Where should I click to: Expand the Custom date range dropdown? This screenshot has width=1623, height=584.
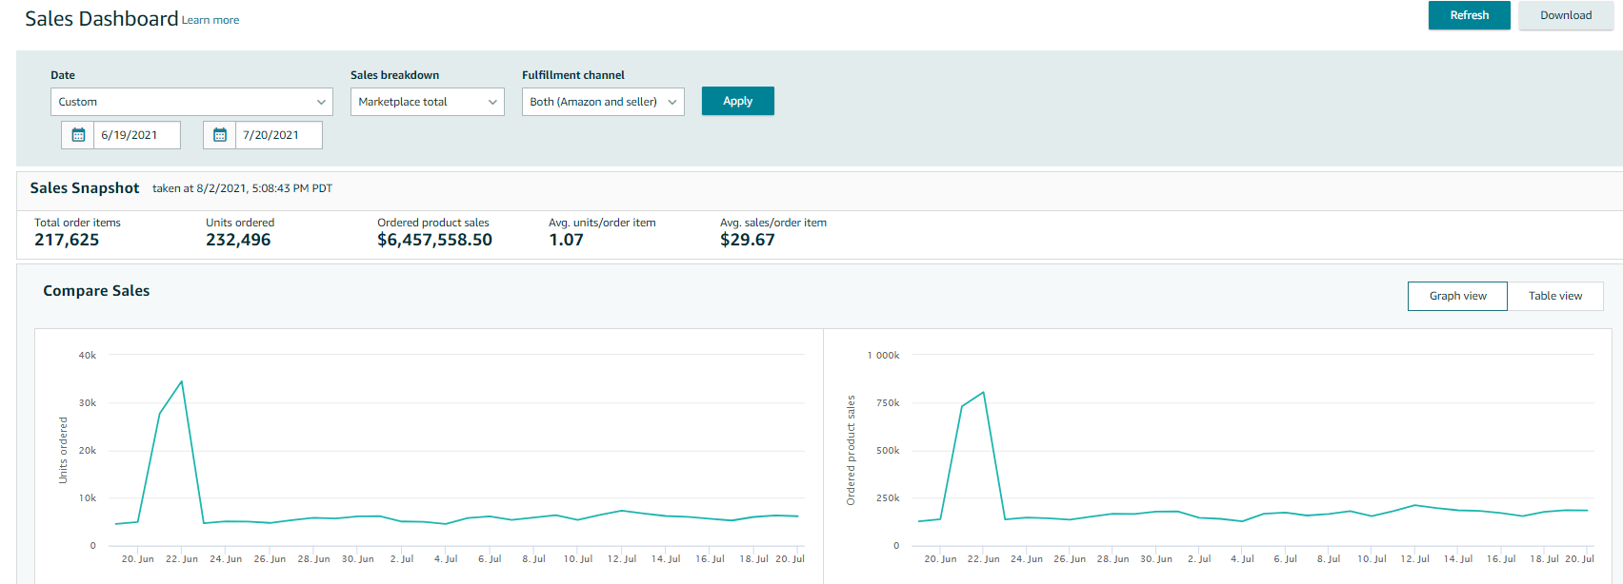point(191,102)
